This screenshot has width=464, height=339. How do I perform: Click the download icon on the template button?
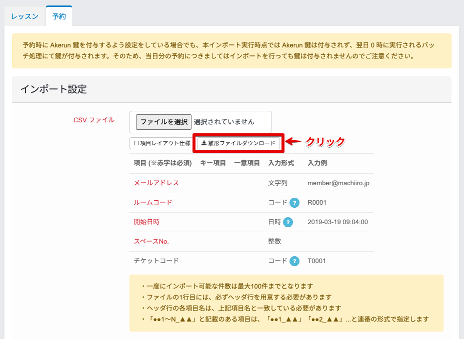click(204, 142)
